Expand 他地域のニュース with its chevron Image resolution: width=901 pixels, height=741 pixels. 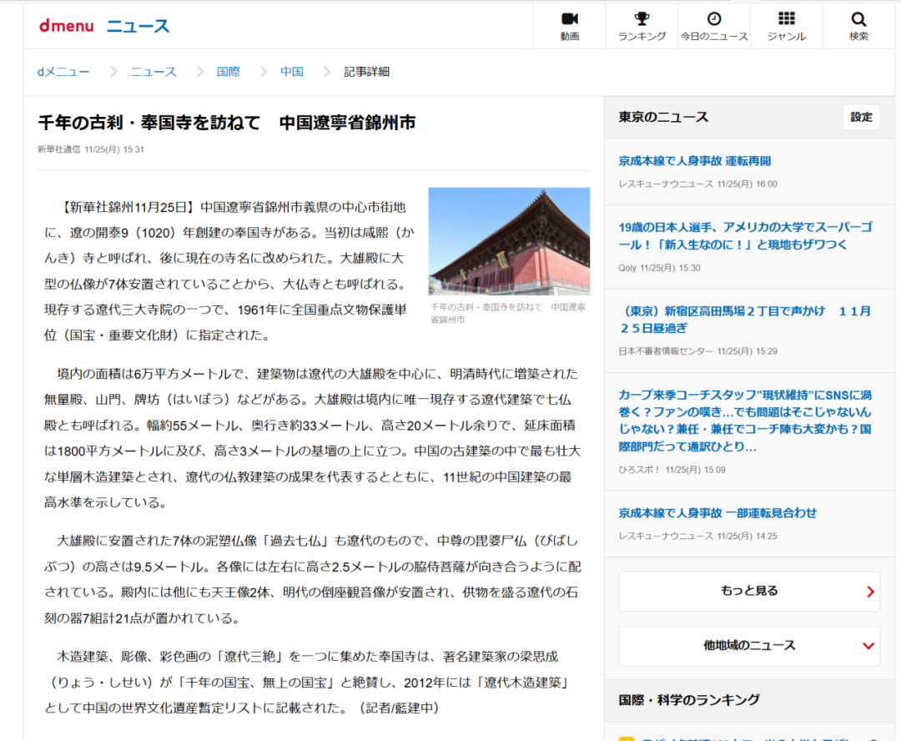click(x=870, y=644)
